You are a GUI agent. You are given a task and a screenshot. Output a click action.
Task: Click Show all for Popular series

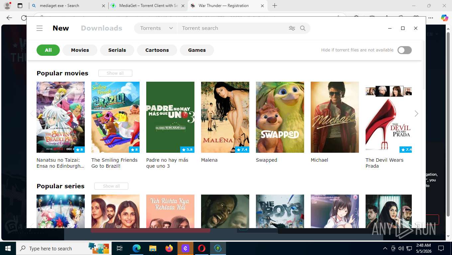point(111,186)
